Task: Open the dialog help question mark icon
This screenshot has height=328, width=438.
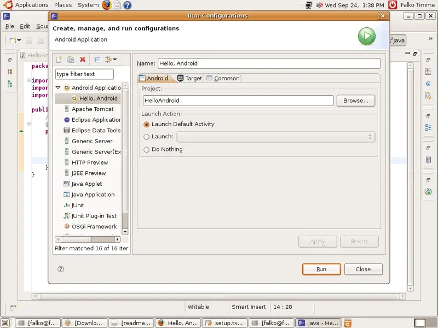Action: click(61, 269)
